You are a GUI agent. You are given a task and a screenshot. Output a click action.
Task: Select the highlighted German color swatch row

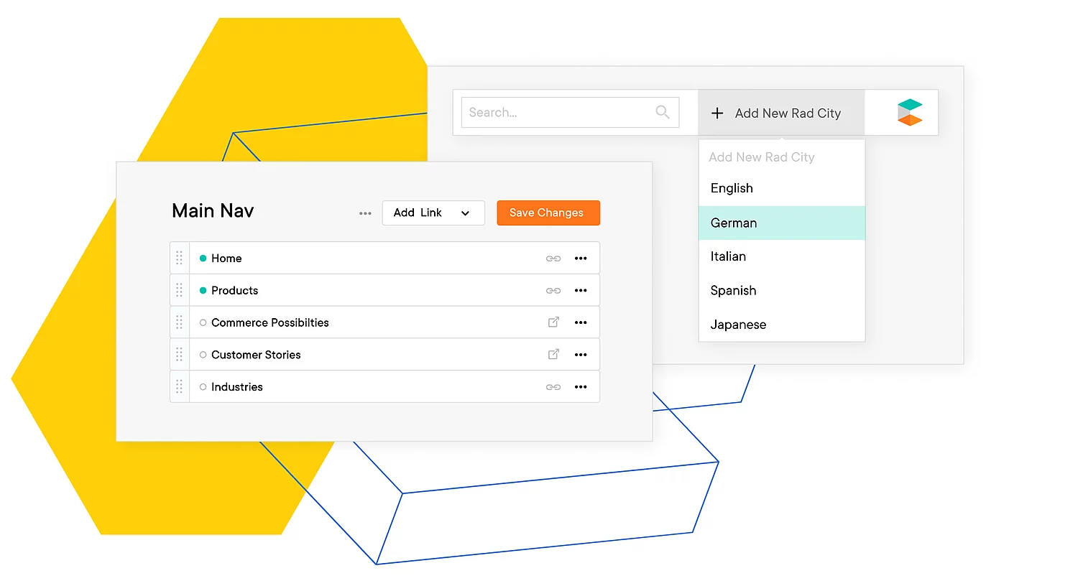coord(781,223)
